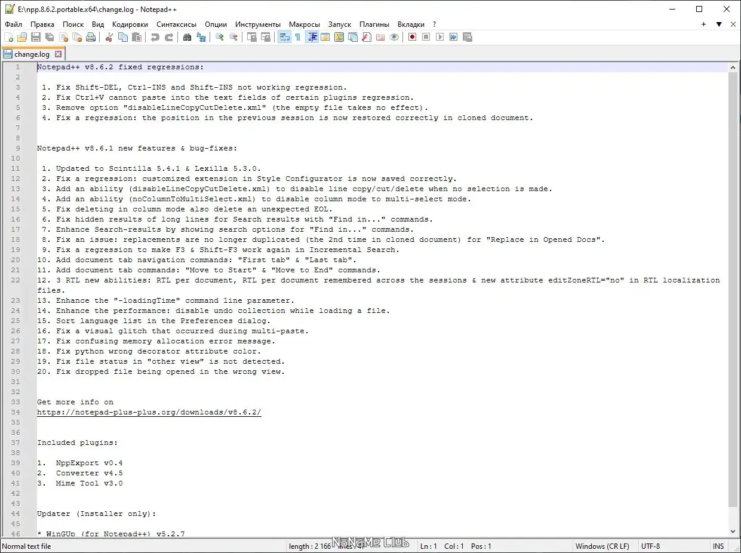Open the ? help menu
This screenshot has width=741, height=553.
(x=435, y=24)
